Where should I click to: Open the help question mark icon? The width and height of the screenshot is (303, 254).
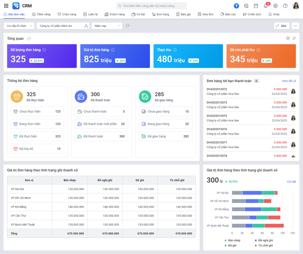tap(285, 6)
